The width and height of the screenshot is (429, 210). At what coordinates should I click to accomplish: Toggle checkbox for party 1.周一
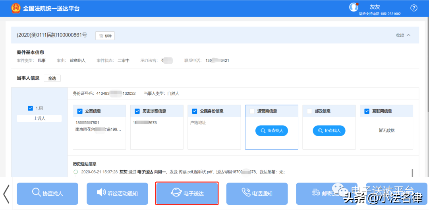coord(30,109)
